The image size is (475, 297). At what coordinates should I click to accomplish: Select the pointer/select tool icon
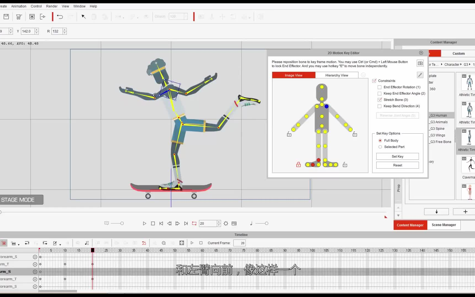point(84,17)
